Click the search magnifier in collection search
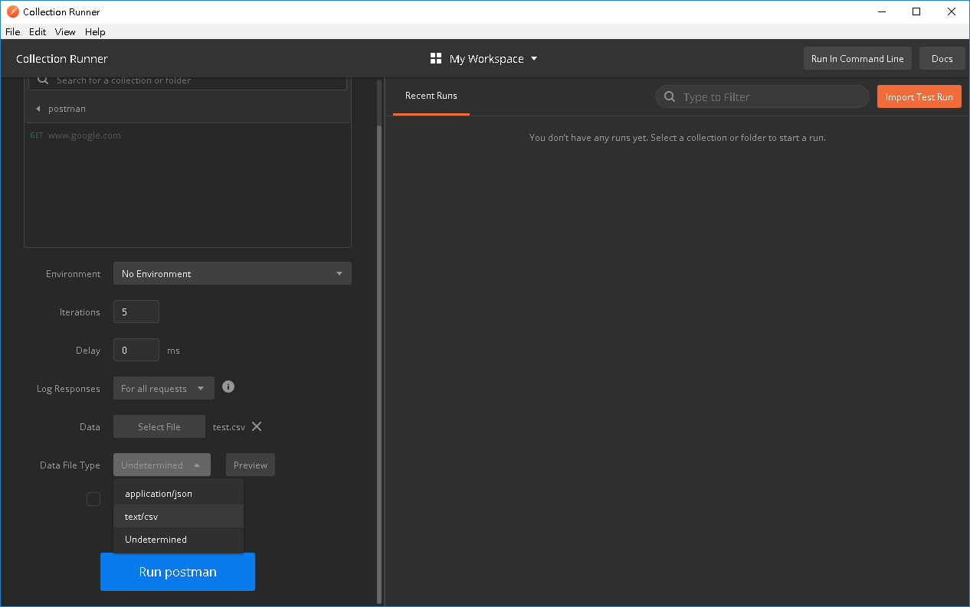This screenshot has height=607, width=970. point(43,80)
